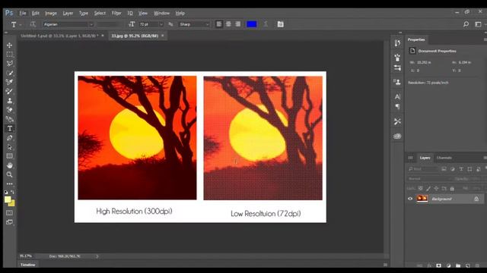Set center align text
The height and width of the screenshot is (273, 487).
[x=228, y=24]
